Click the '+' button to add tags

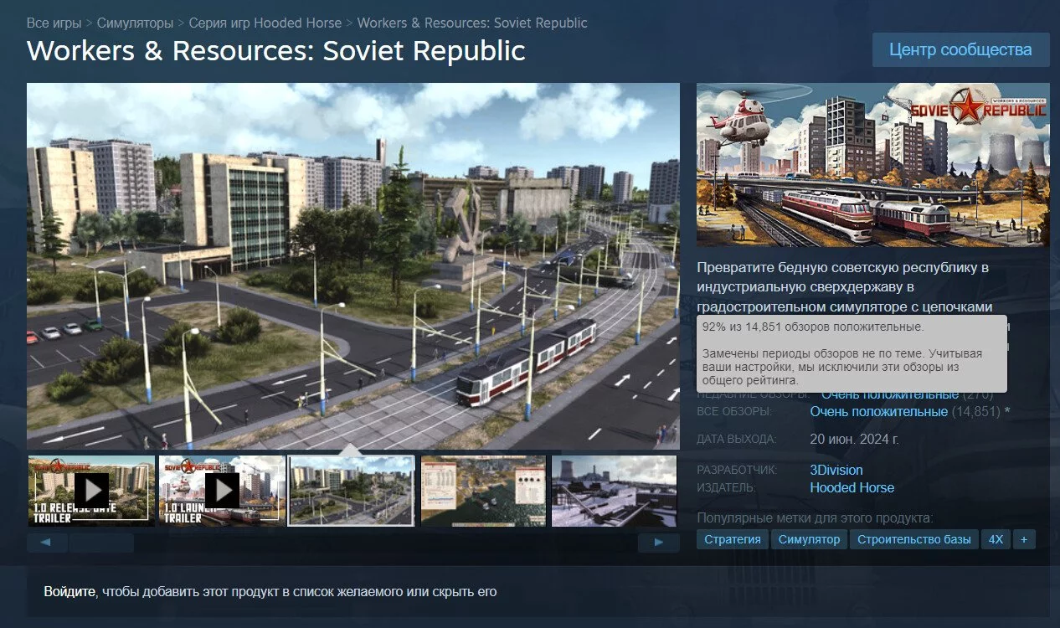(1024, 539)
